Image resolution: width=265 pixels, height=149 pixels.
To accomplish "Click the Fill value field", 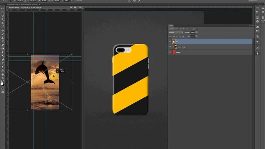I will coord(193,36).
